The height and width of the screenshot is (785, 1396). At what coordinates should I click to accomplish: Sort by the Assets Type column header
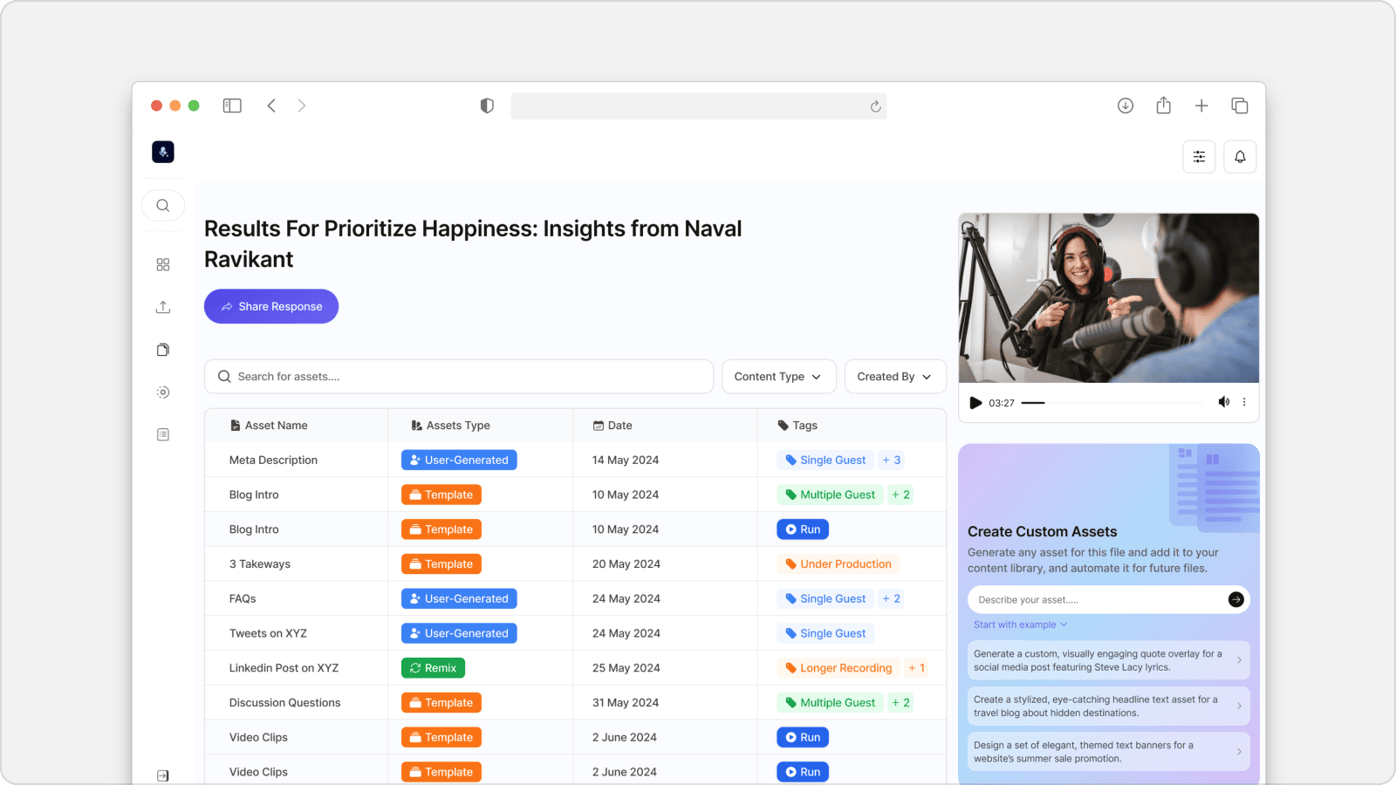(450, 426)
